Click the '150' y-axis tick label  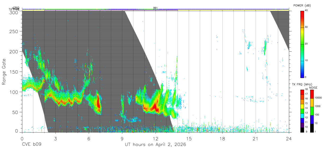click(14, 72)
